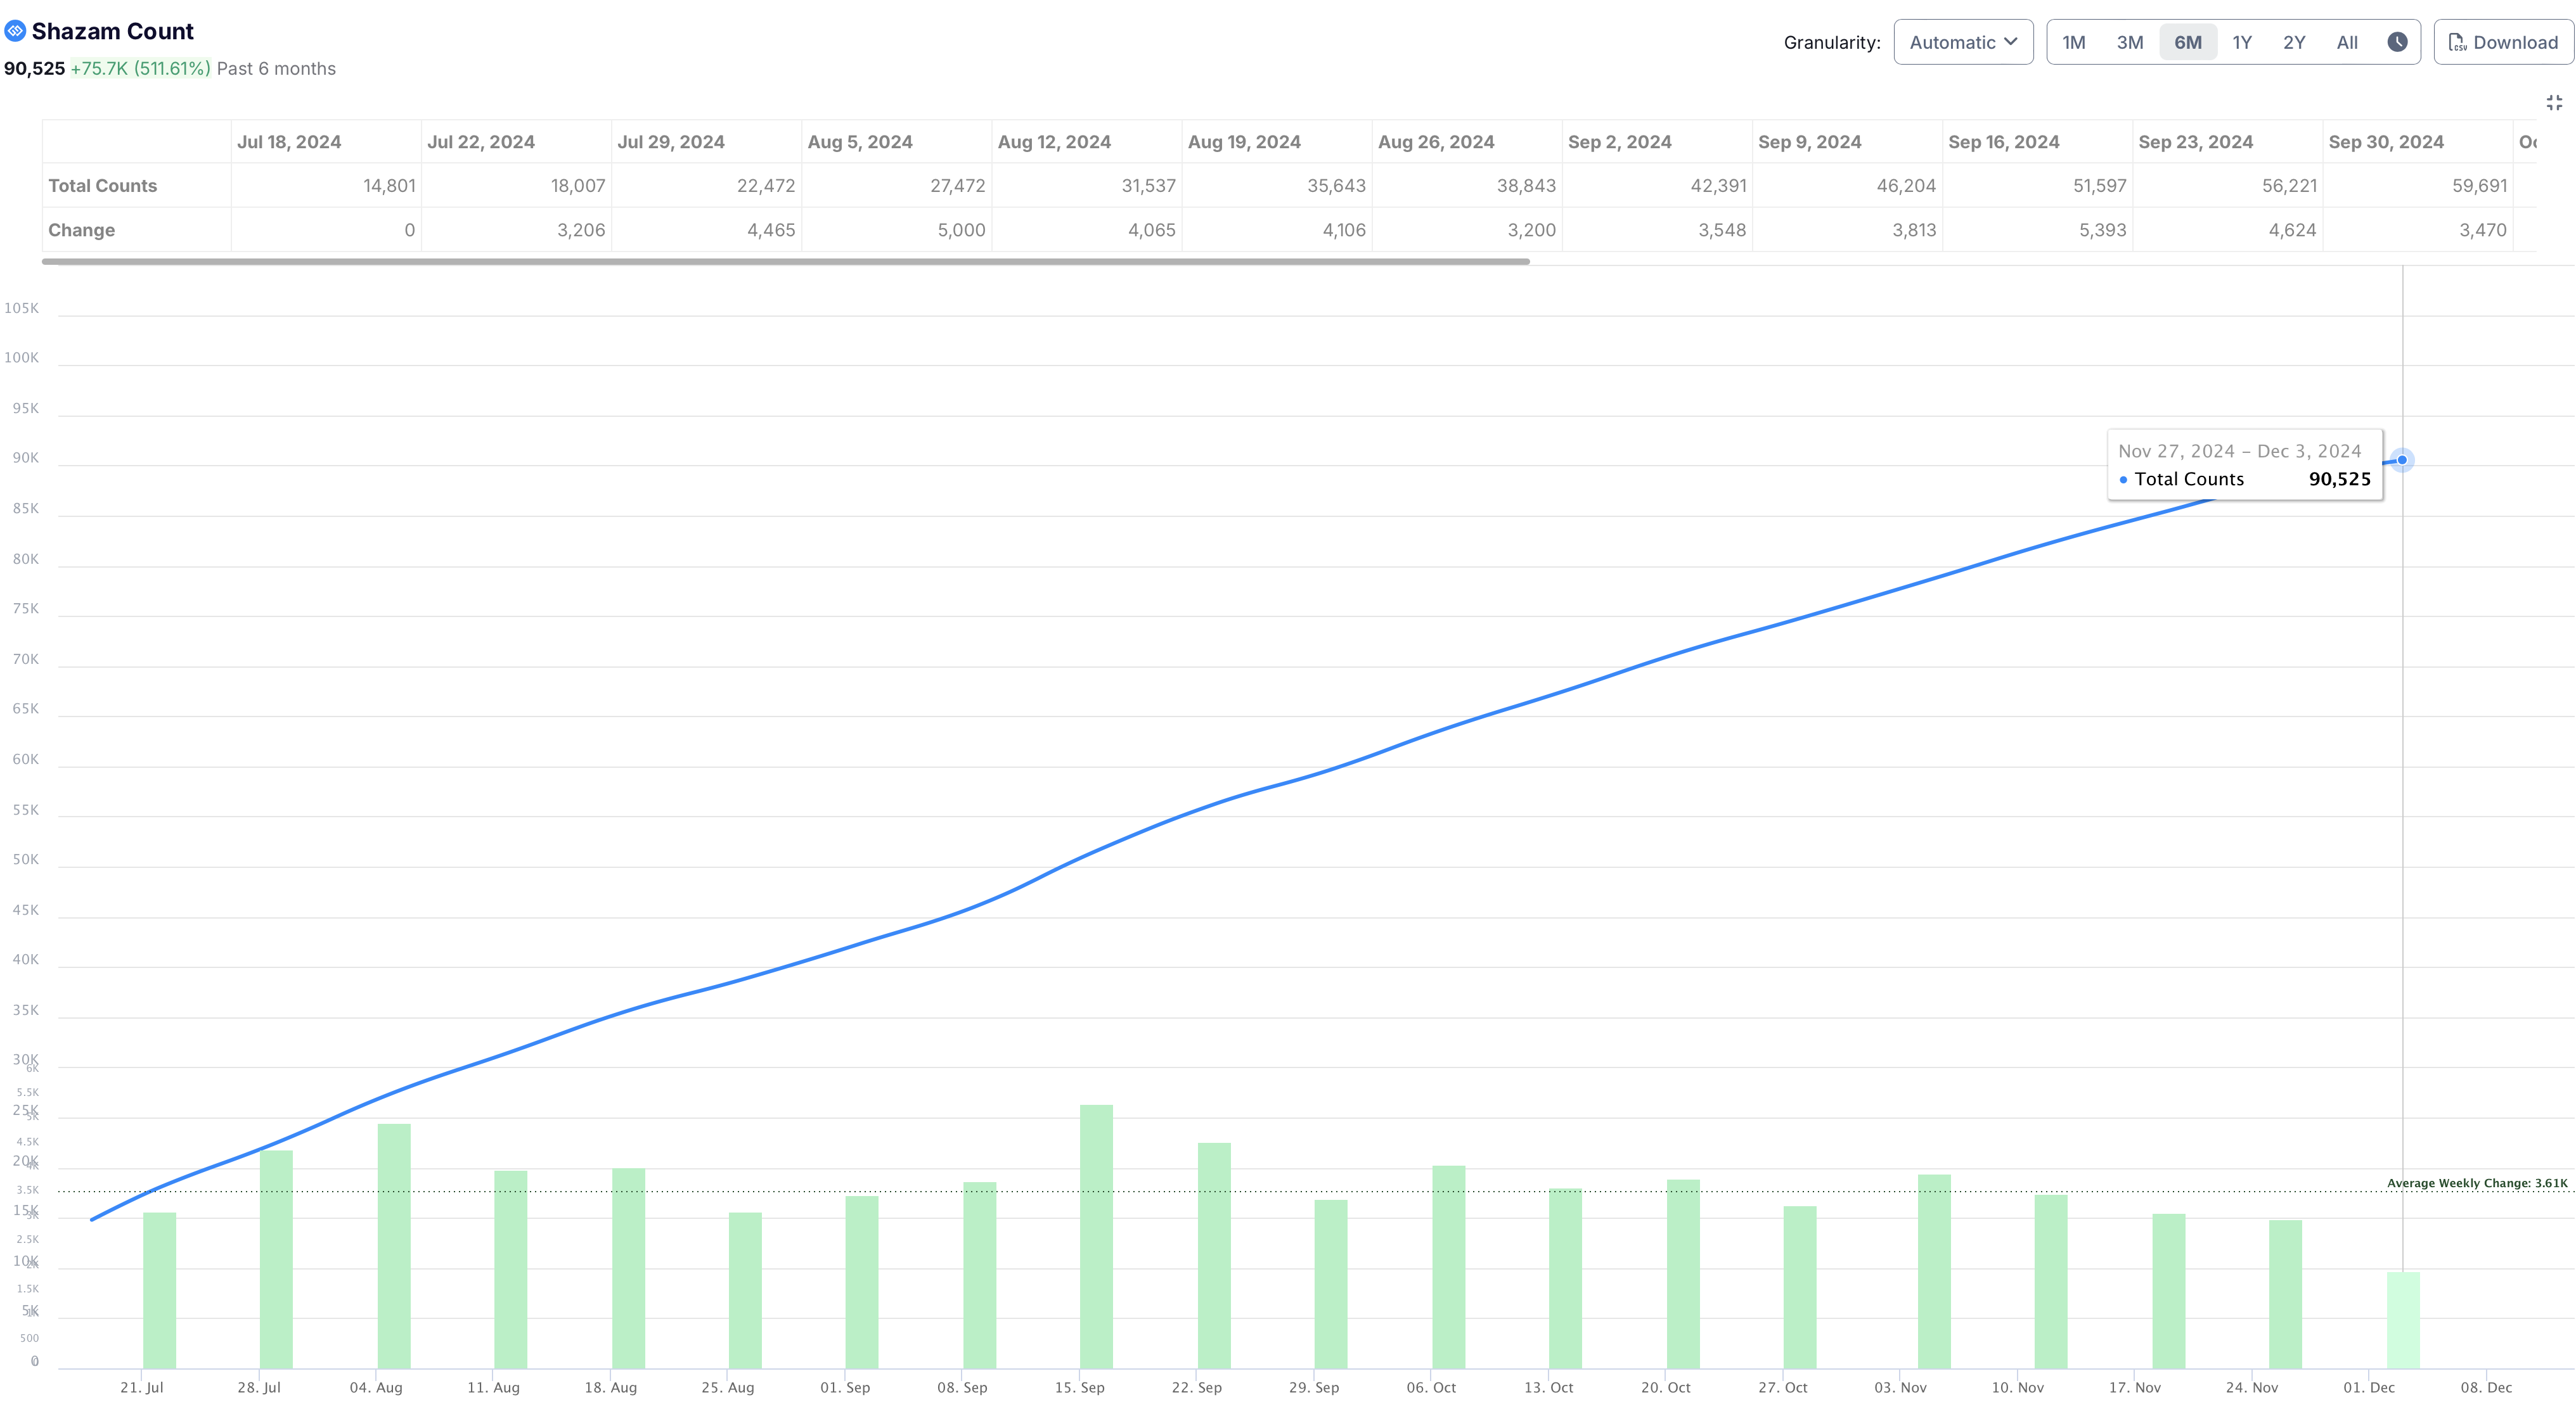The image size is (2576, 1414).
Task: Click the +75.7K (511.61%) growth figure
Action: click(140, 68)
